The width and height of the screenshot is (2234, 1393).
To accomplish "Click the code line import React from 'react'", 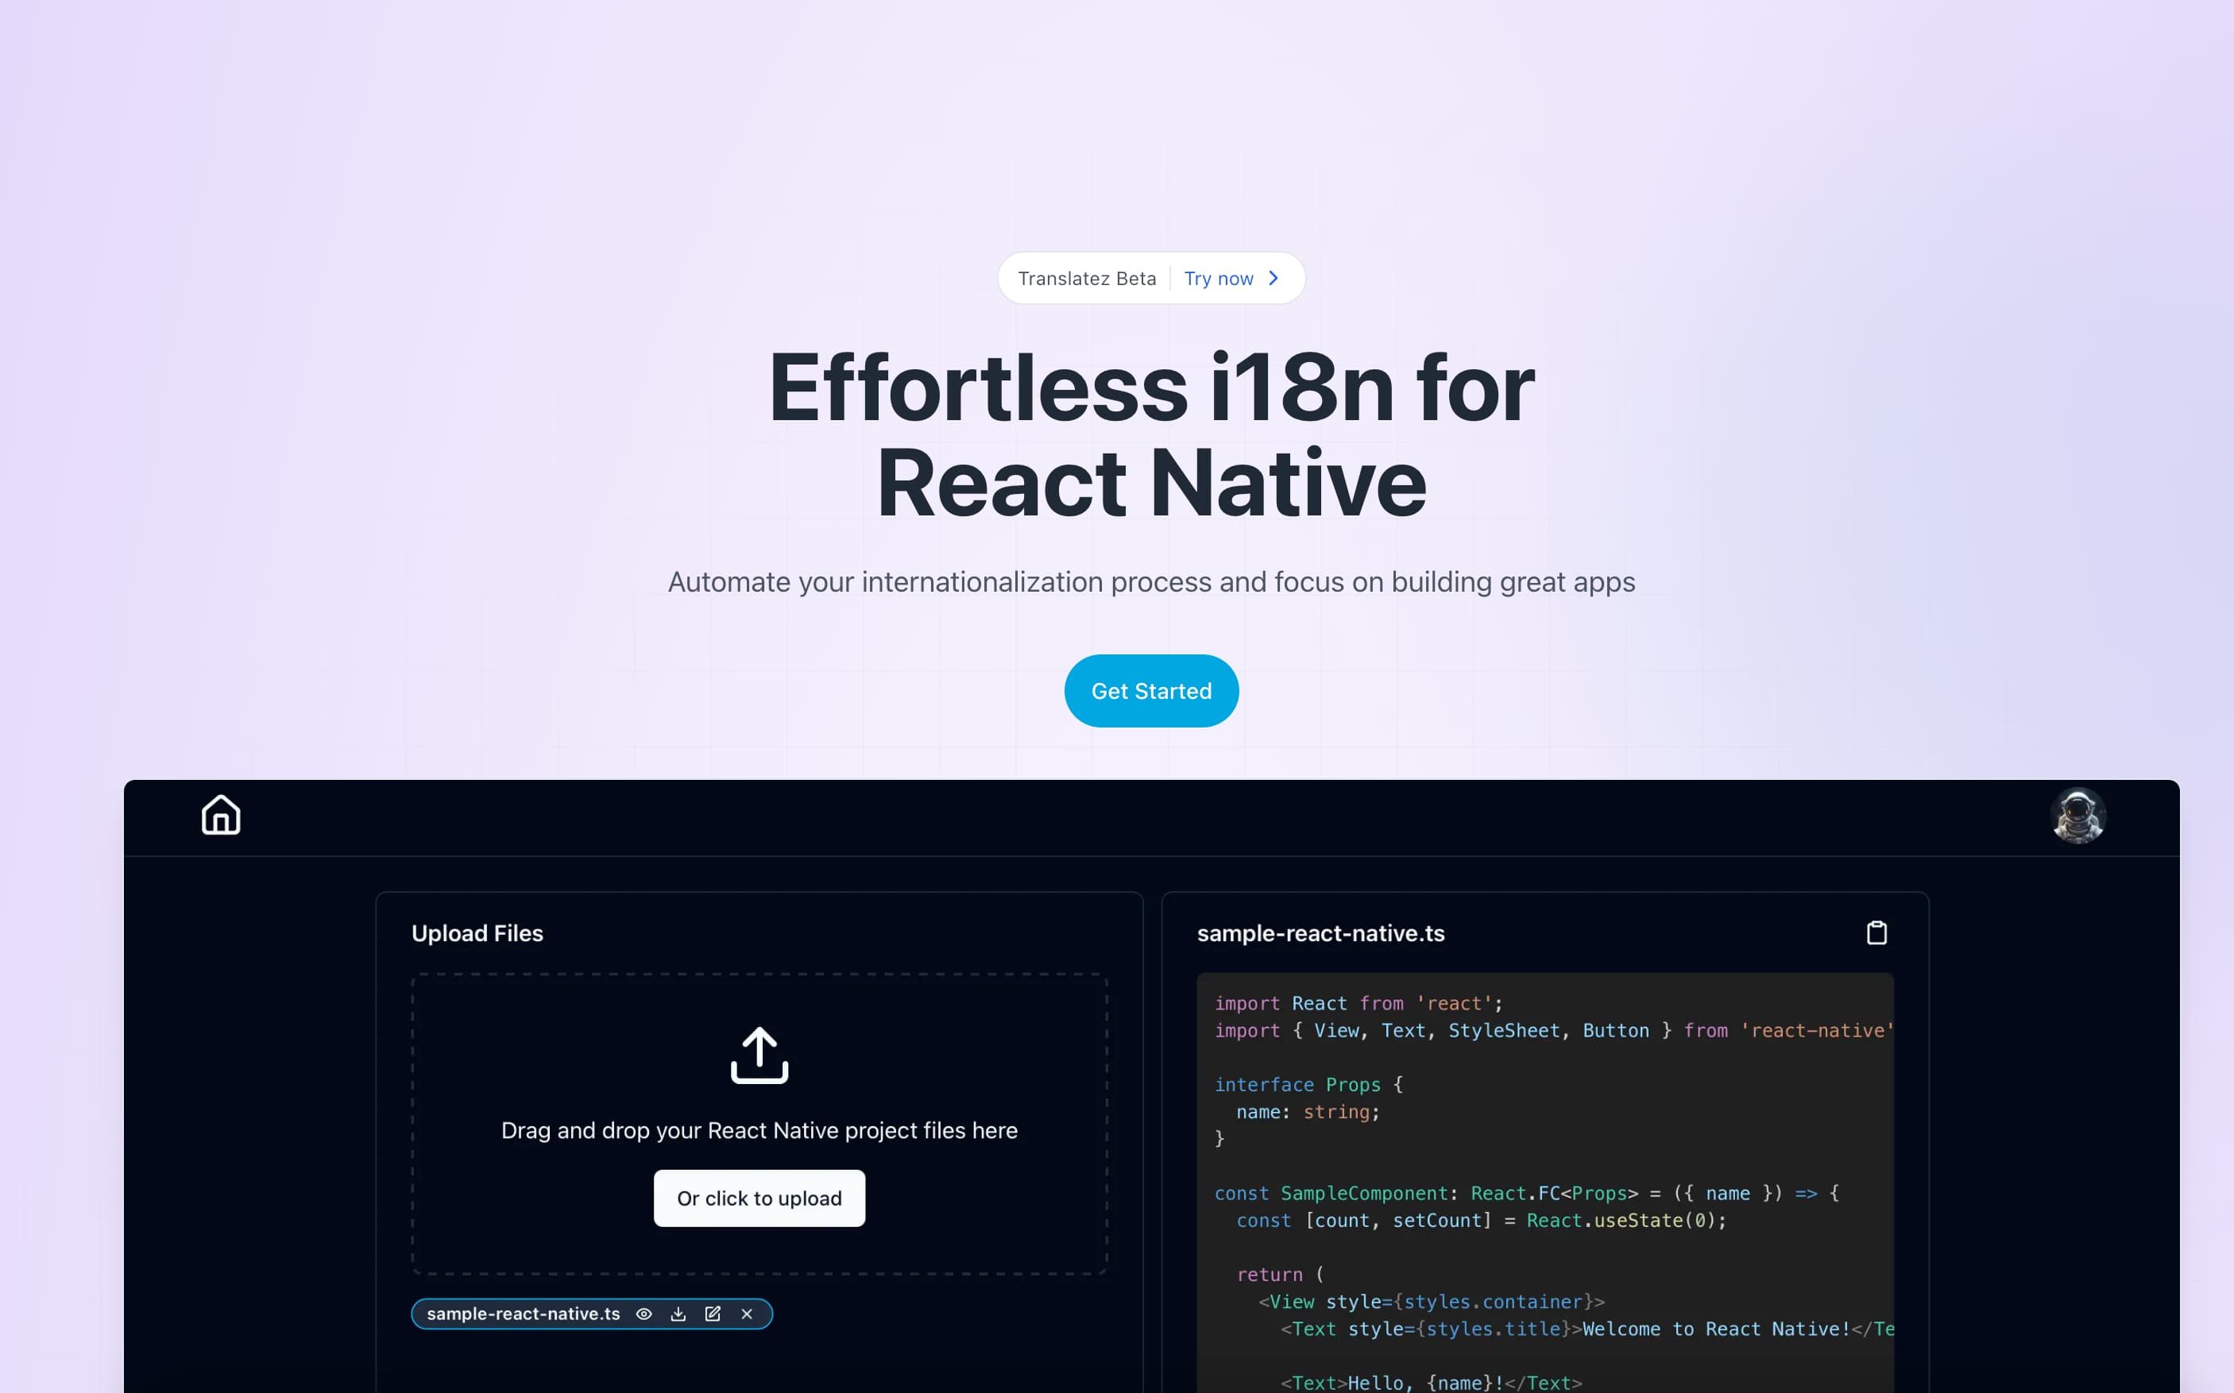I will pyautogui.click(x=1359, y=1003).
